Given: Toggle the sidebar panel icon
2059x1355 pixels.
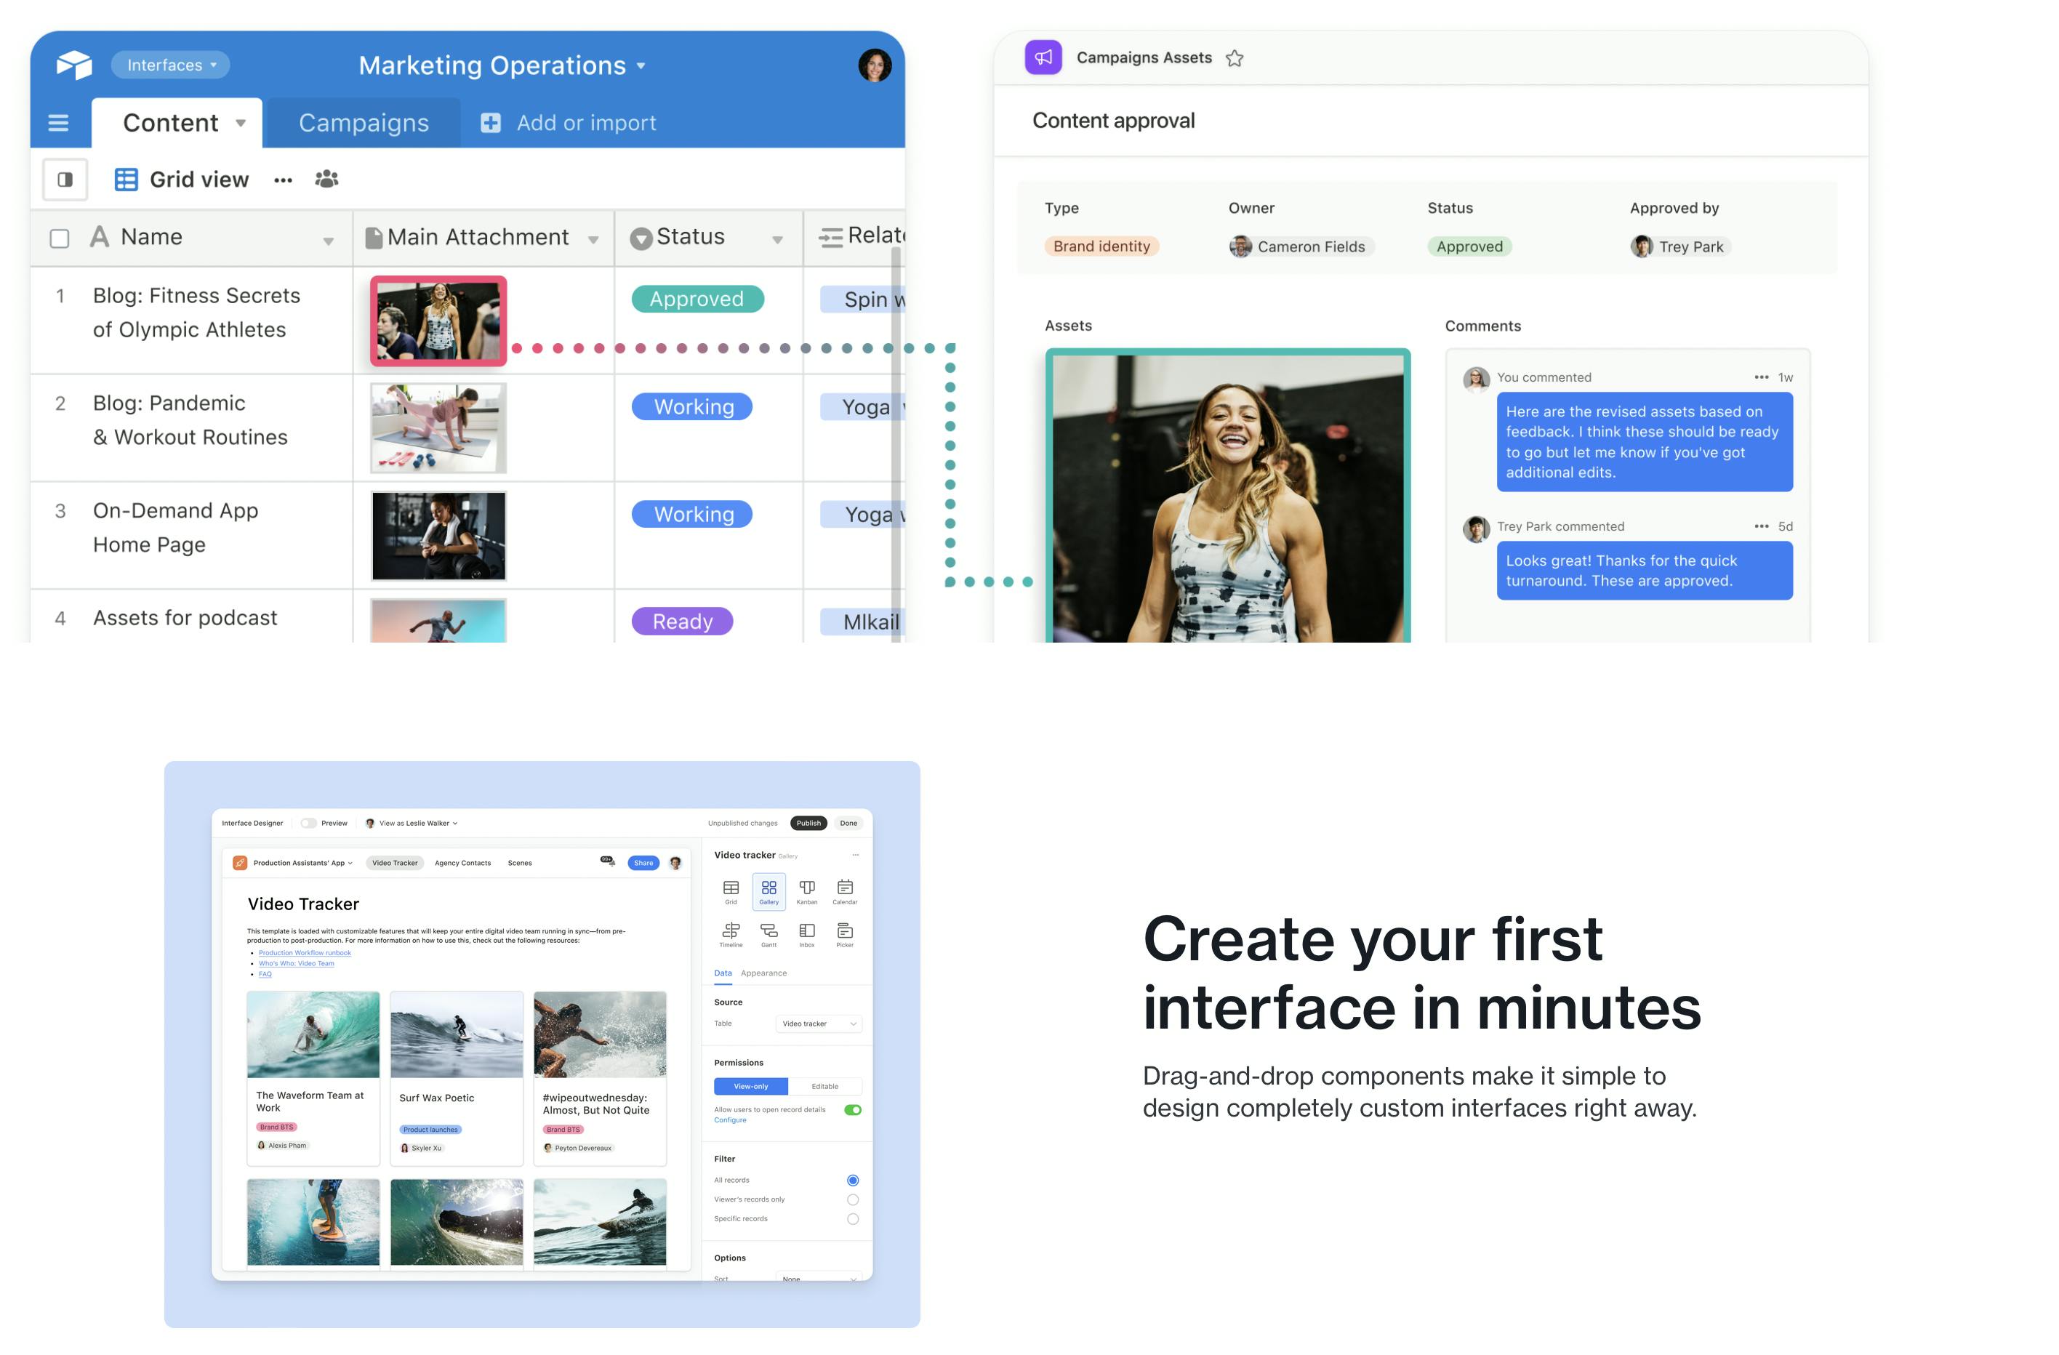Looking at the screenshot, I should tap(65, 179).
